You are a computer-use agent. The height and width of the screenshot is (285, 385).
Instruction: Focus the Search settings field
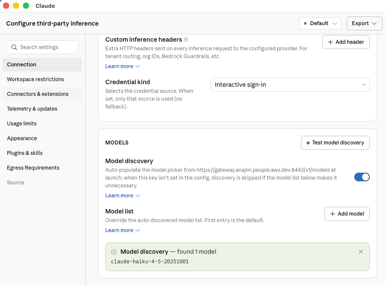click(x=42, y=47)
